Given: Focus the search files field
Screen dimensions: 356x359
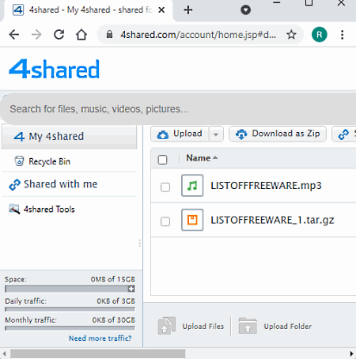Looking at the screenshot, I should tap(178, 109).
